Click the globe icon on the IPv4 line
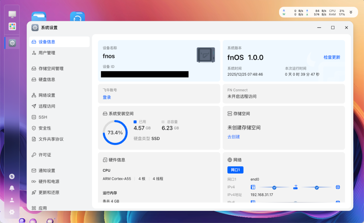The height and width of the screenshot is (223, 364). pos(338,187)
